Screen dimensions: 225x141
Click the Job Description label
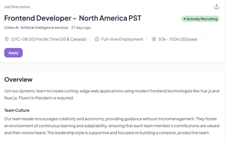click(x=17, y=7)
